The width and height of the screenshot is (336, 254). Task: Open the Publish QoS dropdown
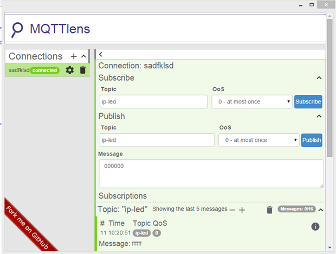pos(259,140)
